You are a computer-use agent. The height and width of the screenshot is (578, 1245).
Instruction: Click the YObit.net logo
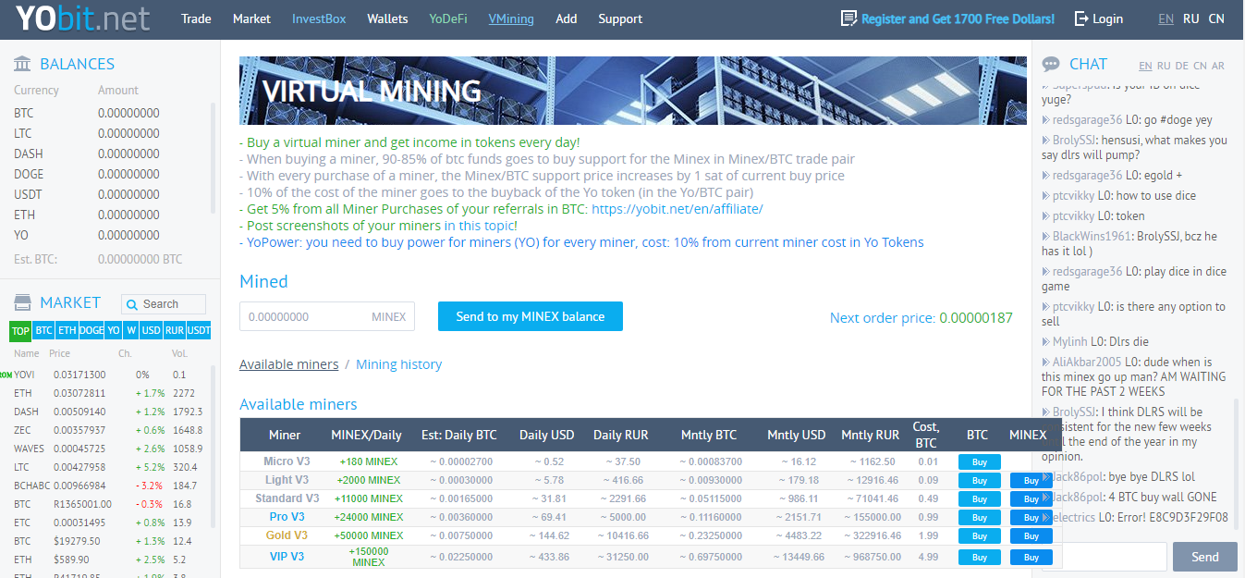(81, 19)
